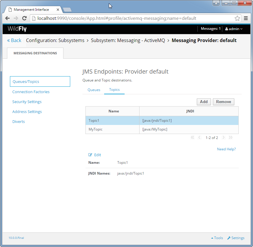The height and width of the screenshot is (247, 253).
Task: Click the Remove button
Action: 223,102
